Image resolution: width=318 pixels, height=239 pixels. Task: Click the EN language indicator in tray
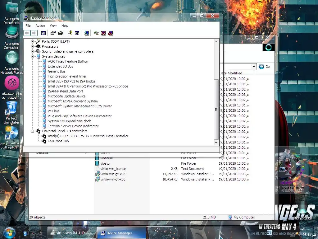(269, 232)
